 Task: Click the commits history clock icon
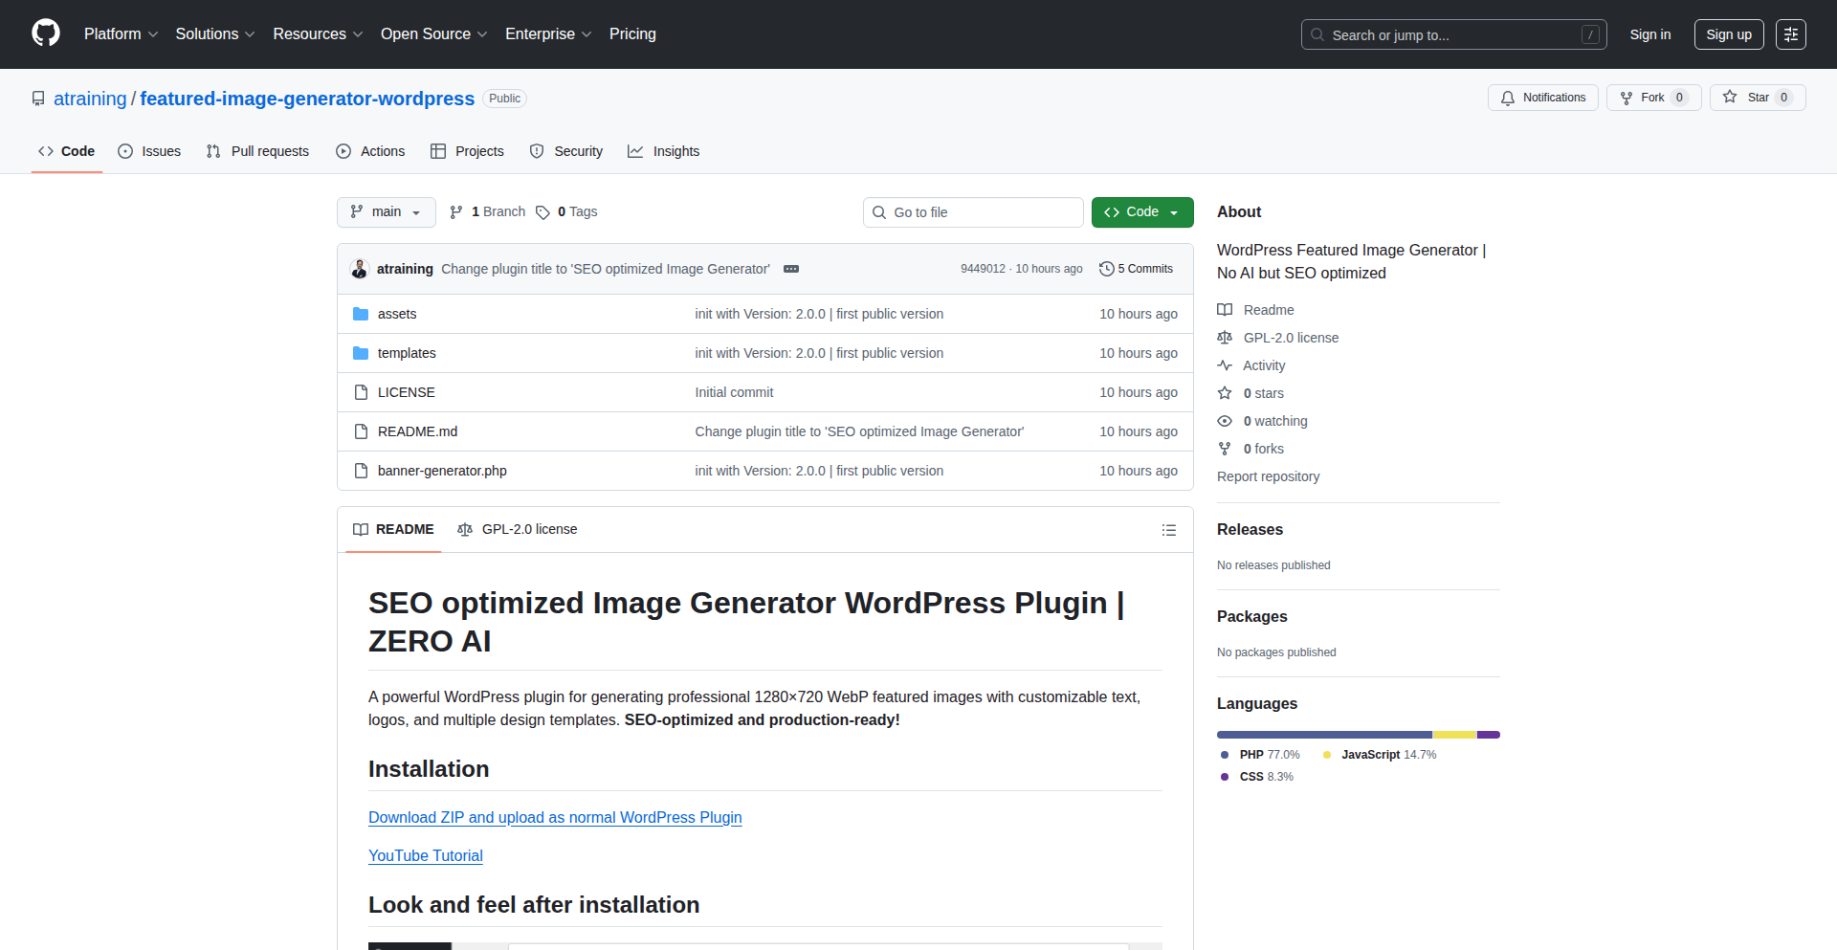point(1107,269)
